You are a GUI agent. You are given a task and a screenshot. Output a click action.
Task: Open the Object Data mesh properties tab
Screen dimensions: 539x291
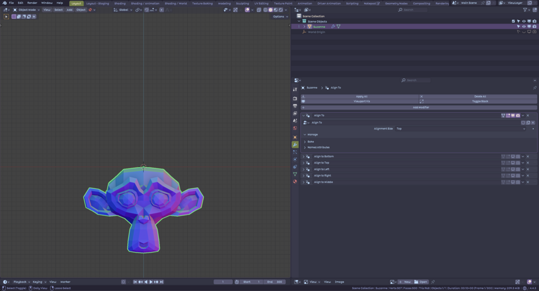point(295,174)
